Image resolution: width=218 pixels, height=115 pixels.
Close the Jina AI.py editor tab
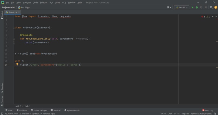pyautogui.click(x=19, y=12)
